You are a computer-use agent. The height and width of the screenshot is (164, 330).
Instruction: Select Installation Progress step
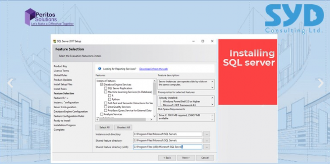[65, 125]
